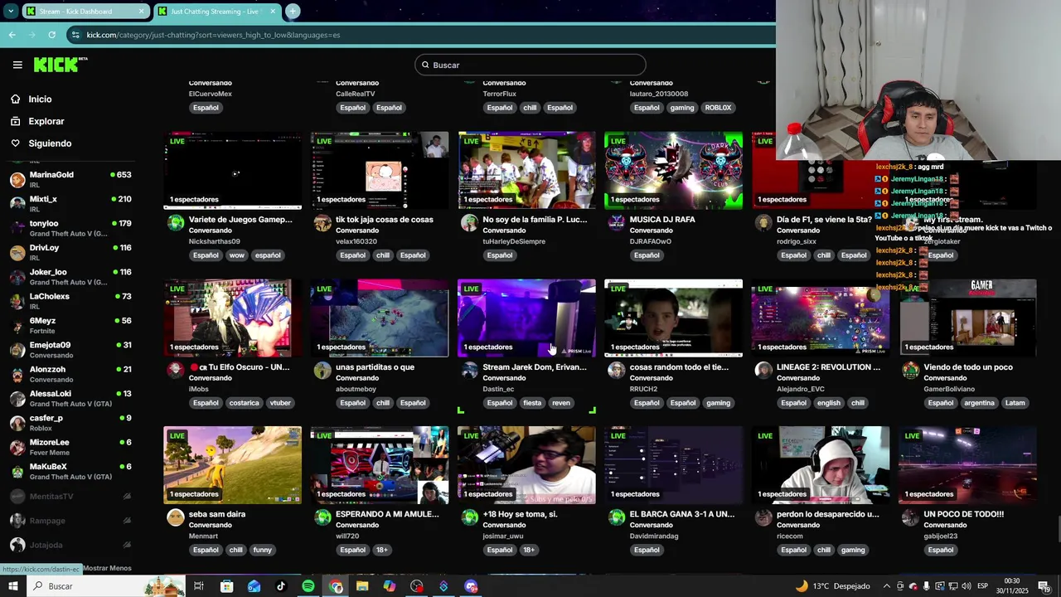The image size is (1061, 597).
Task: Open TikTok from the taskbar
Action: point(281,586)
